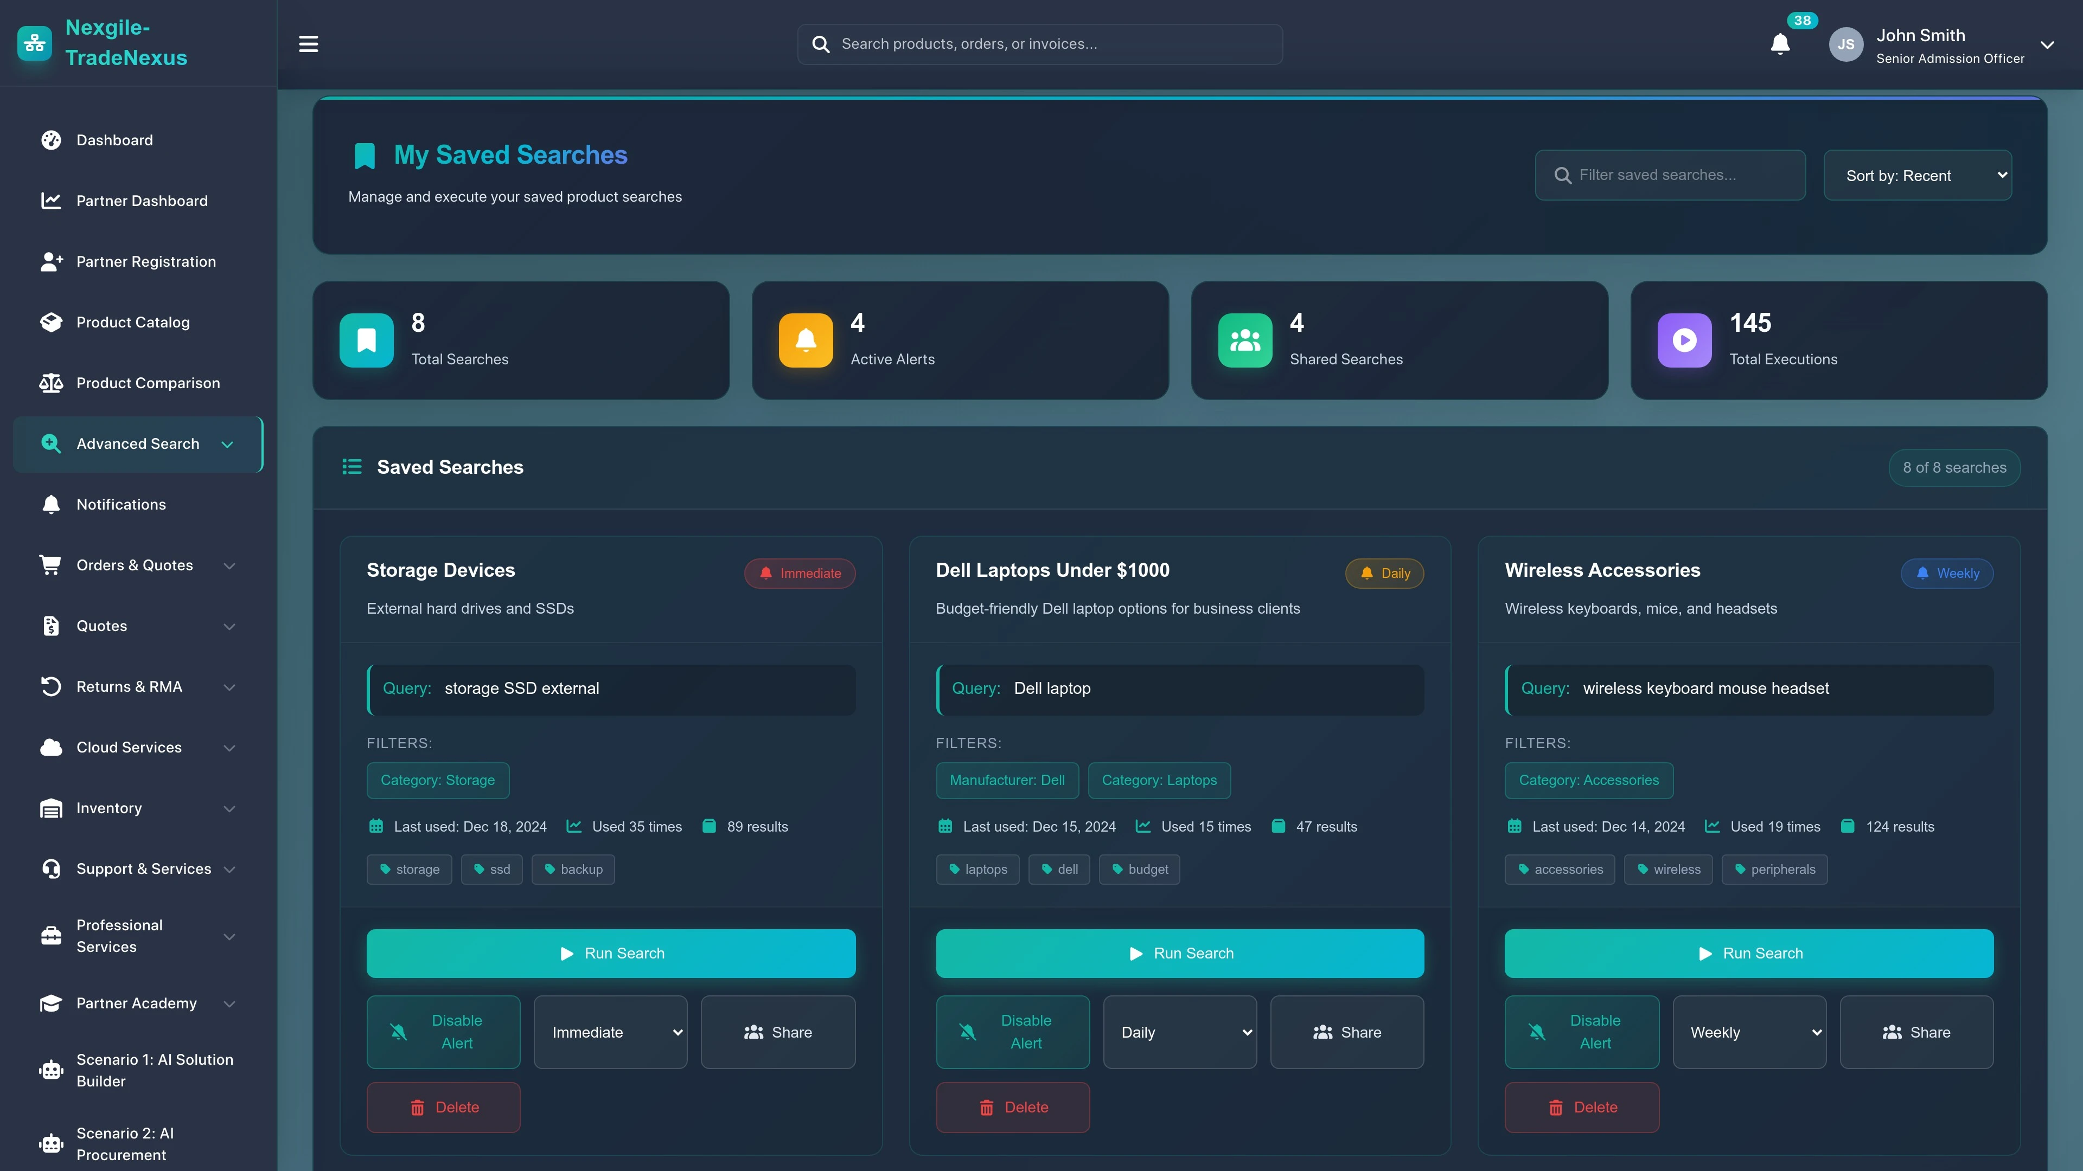Click the bookmark icon on Total Searches card

point(366,339)
